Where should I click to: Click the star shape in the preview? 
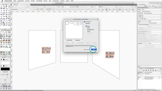coord(81,23)
